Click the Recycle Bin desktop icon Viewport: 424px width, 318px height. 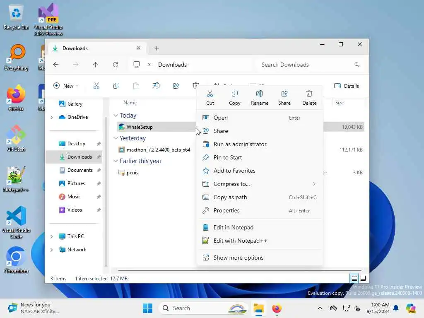(x=16, y=17)
